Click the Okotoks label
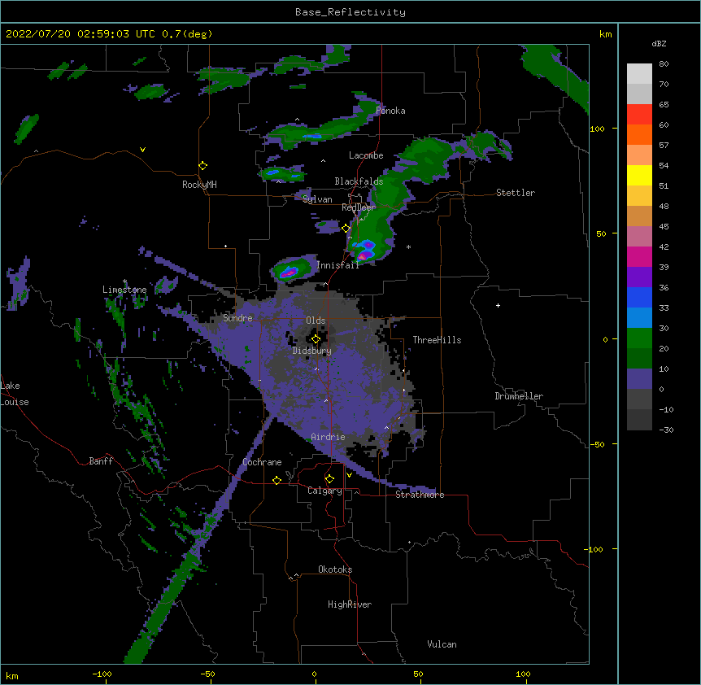This screenshot has width=701, height=685. tap(335, 569)
